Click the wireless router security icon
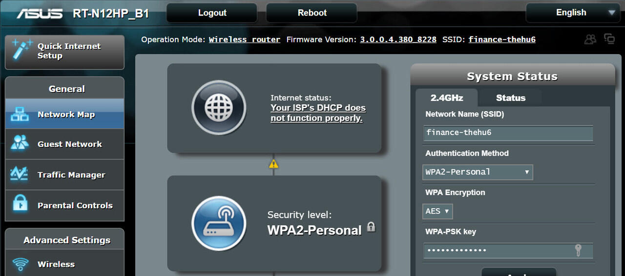Screen dimensions: 625x276 (x=218, y=223)
